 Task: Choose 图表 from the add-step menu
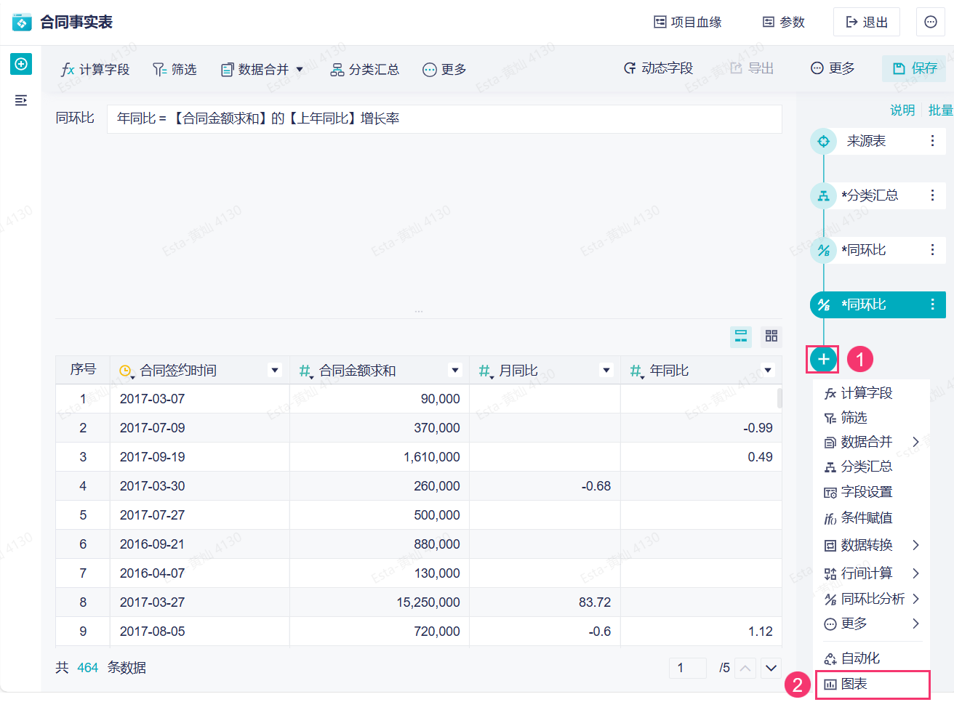(x=846, y=684)
